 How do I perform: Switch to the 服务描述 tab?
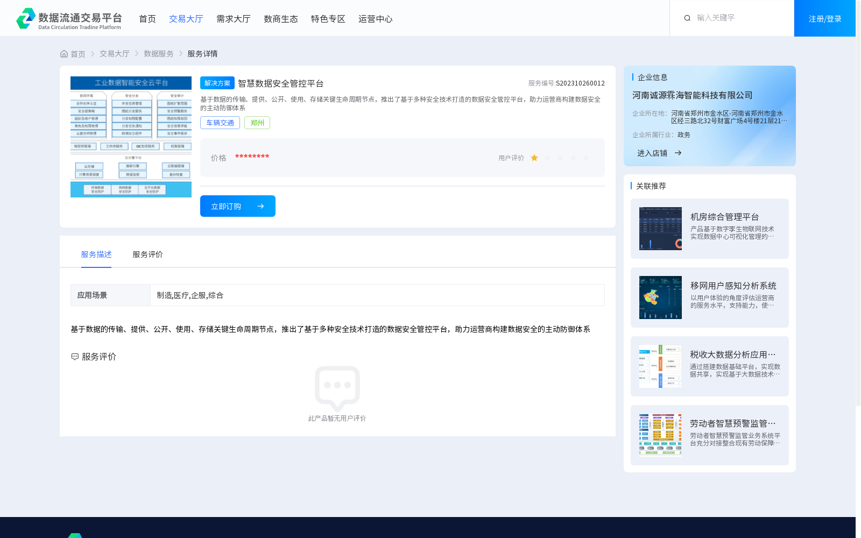[96, 254]
